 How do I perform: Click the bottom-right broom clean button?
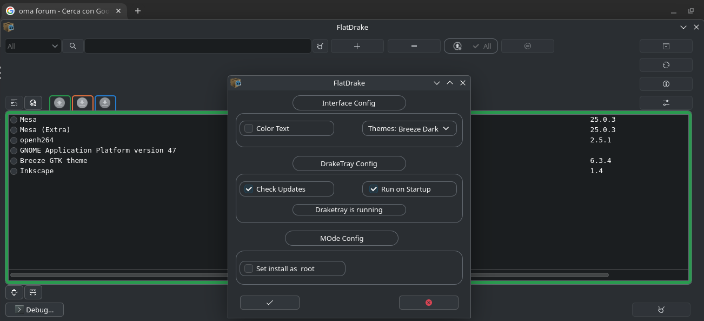coord(661,310)
